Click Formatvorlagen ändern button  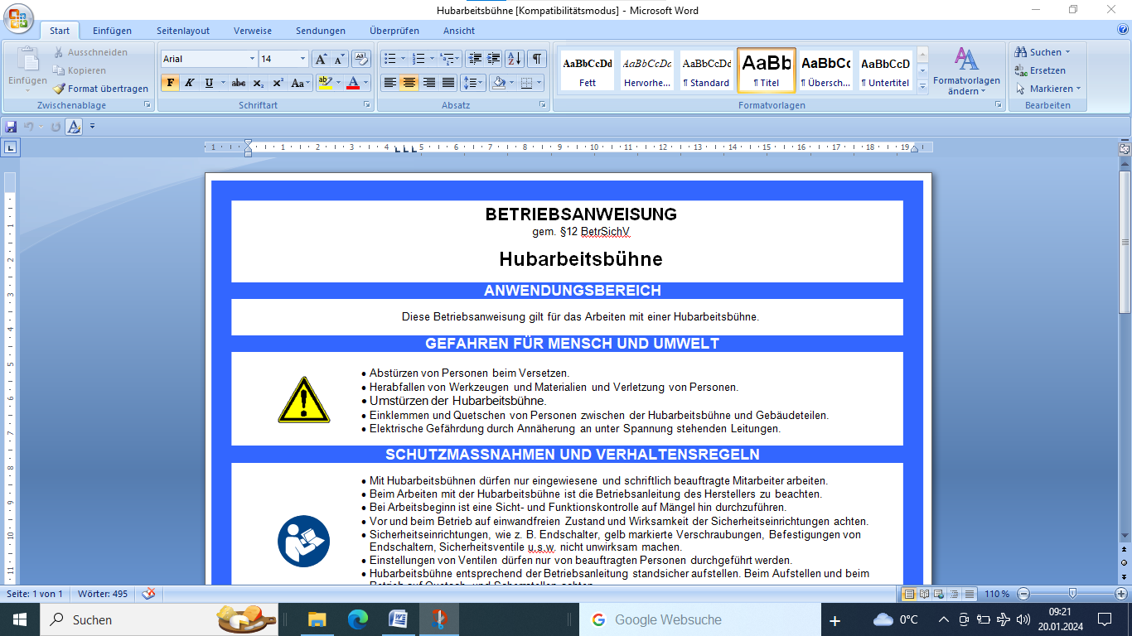966,70
